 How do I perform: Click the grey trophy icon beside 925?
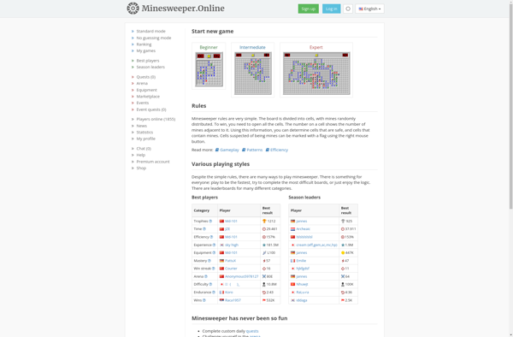343,222
